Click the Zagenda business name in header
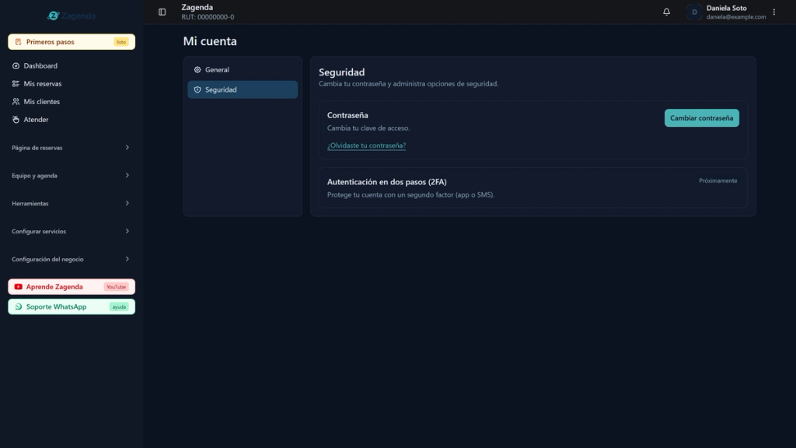 [x=197, y=8]
